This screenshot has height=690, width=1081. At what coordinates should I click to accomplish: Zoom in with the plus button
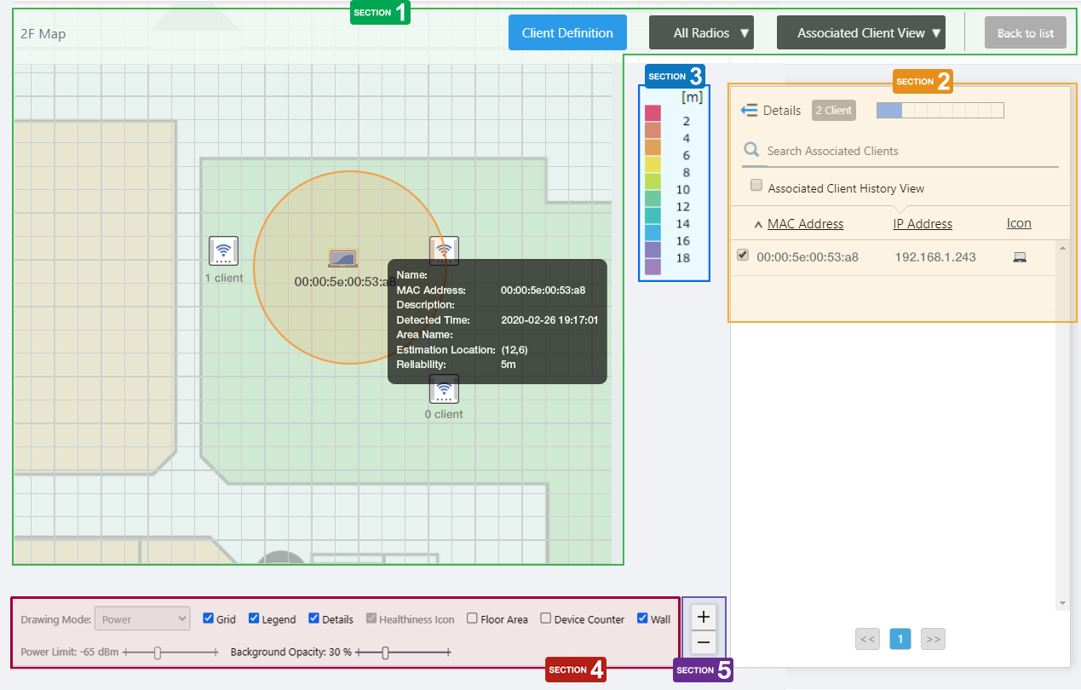tap(704, 616)
